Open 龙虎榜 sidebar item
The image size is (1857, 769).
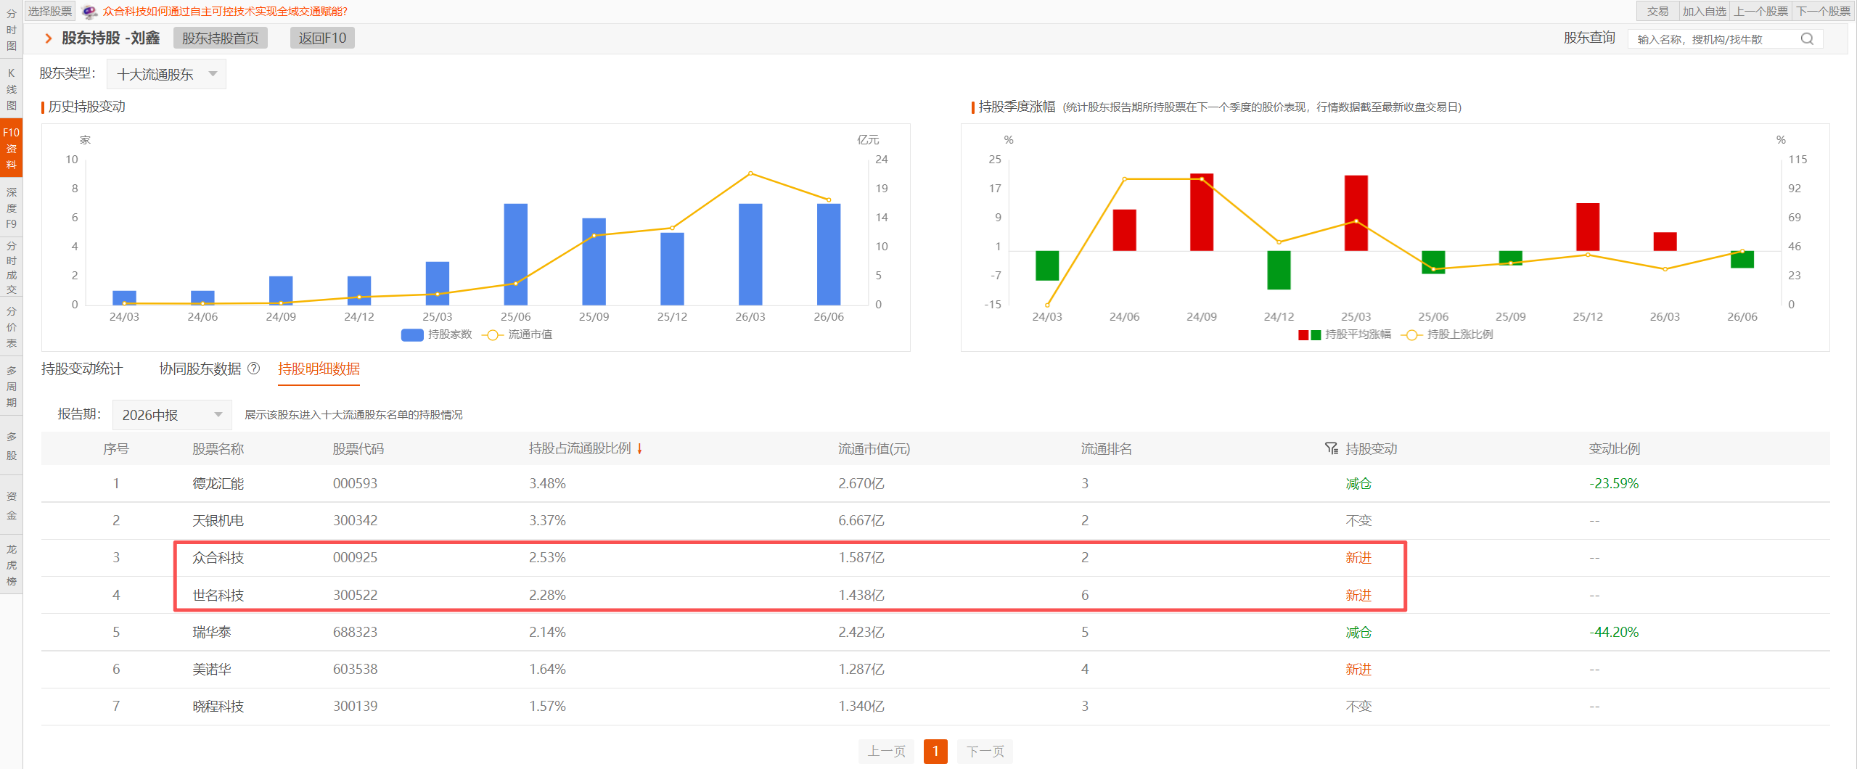coord(11,565)
